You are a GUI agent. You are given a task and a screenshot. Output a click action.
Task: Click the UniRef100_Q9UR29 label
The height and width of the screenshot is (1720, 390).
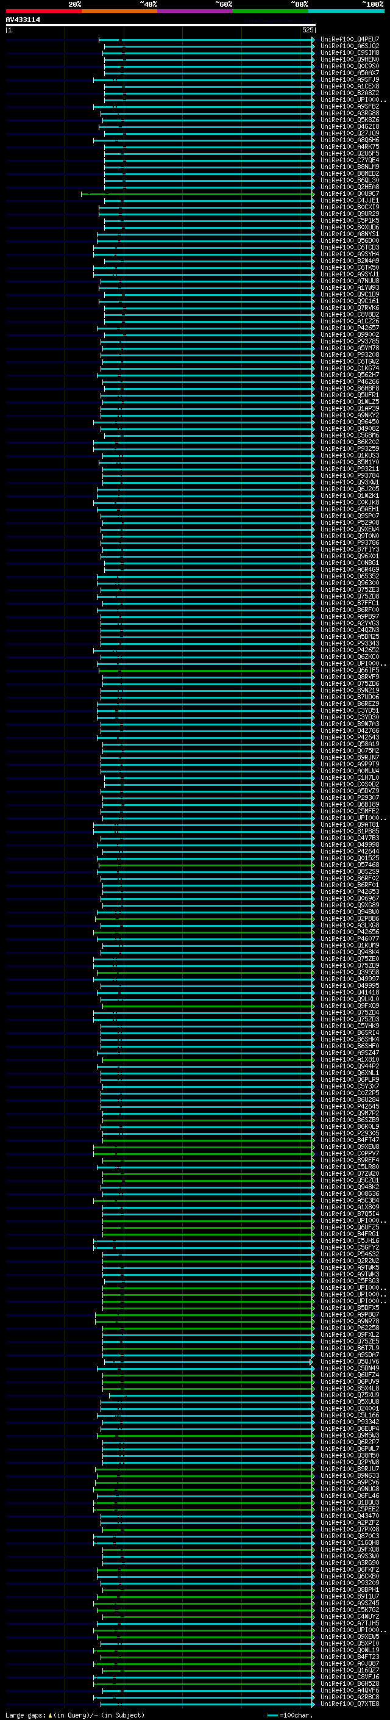pos(350,214)
